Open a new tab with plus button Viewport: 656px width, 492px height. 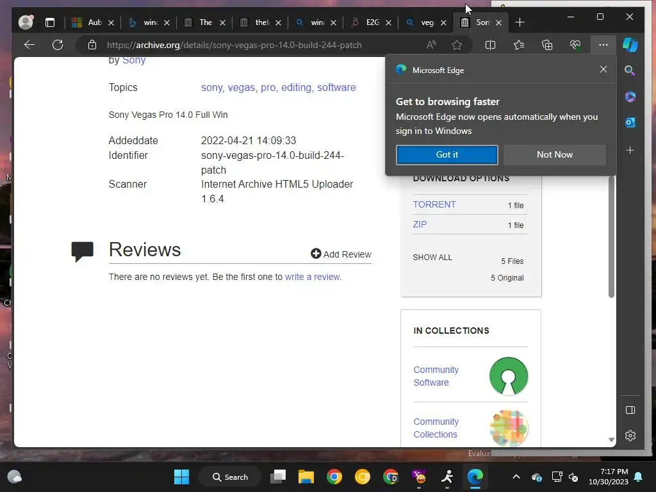[x=520, y=22]
